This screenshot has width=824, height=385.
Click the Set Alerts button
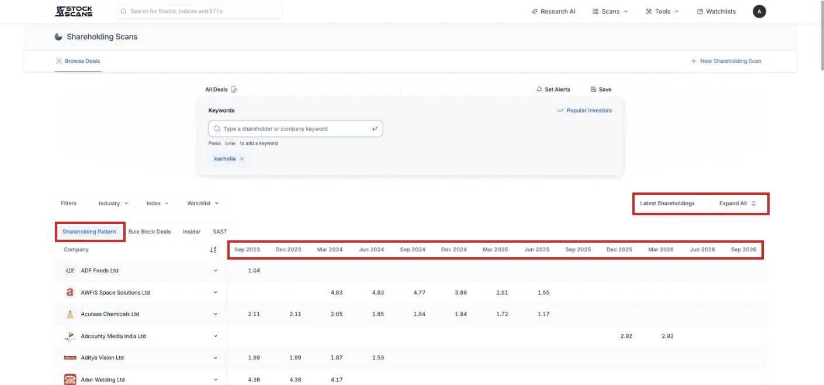point(553,89)
